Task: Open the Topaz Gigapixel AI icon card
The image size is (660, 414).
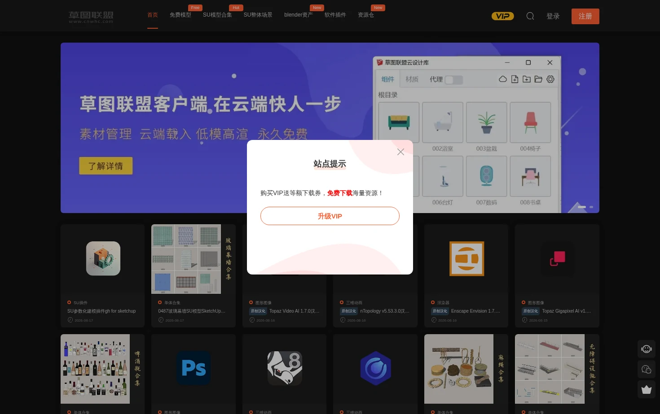Action: (557, 259)
